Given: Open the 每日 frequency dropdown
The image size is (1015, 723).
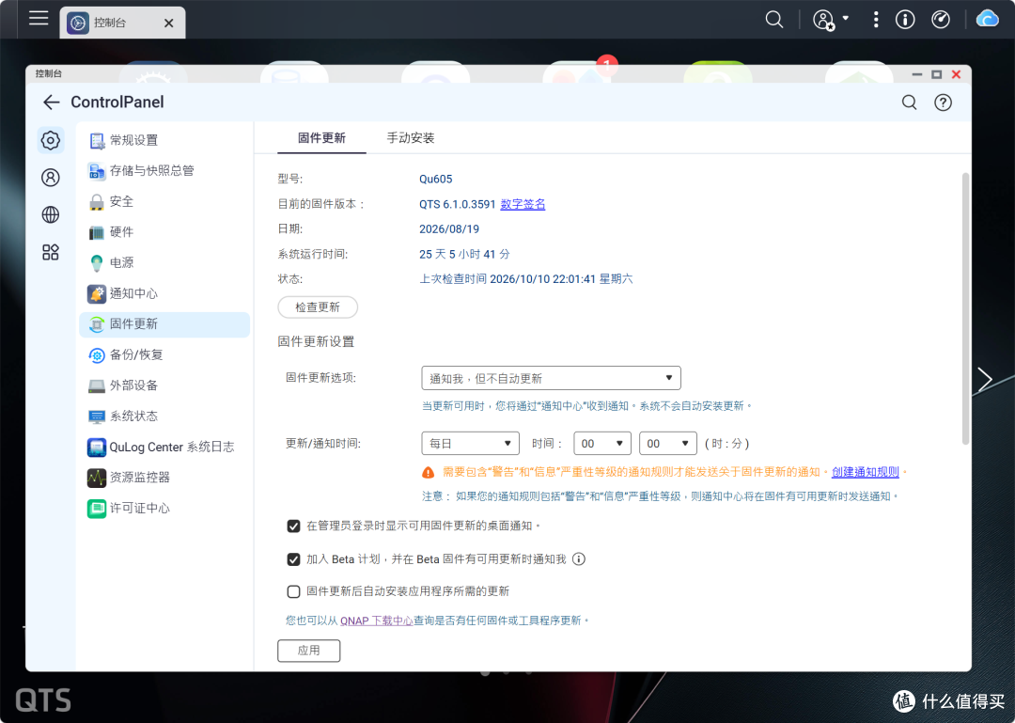Looking at the screenshot, I should coord(470,443).
